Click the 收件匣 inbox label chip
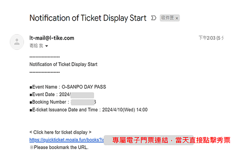The width and height of the screenshot is (234, 153). pos(170,18)
